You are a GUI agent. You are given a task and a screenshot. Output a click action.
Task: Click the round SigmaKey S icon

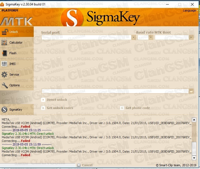pos(4,110)
